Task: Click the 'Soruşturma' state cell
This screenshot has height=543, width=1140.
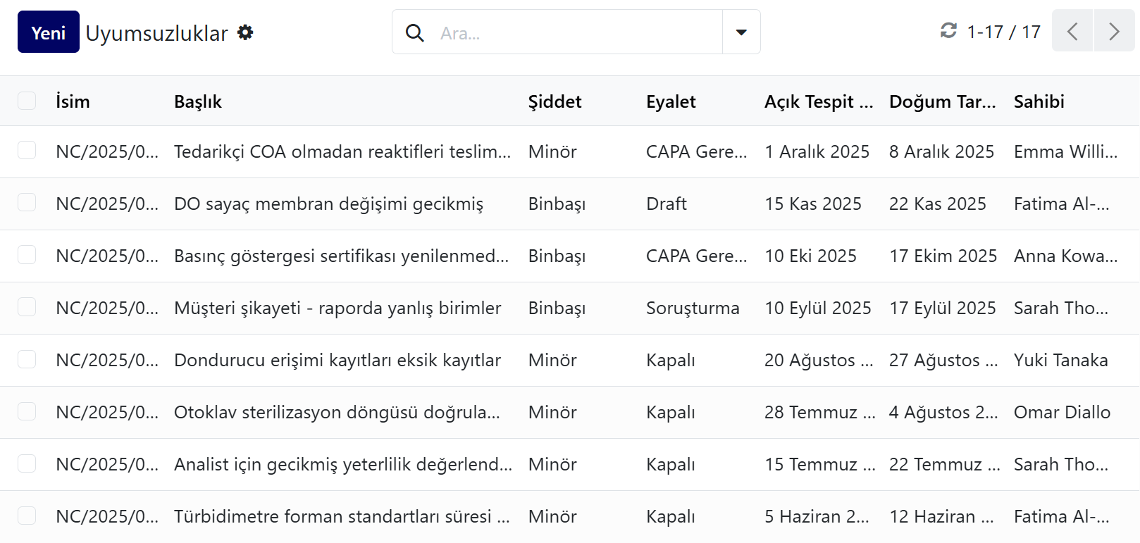Action: (x=693, y=308)
